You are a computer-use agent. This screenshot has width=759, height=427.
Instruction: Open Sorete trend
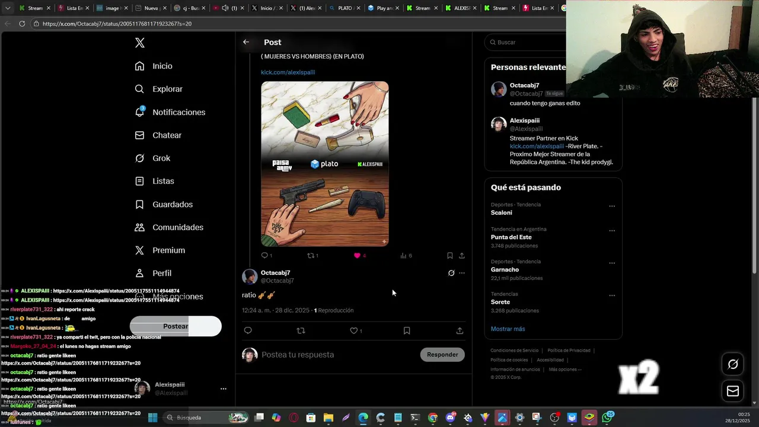point(500,302)
